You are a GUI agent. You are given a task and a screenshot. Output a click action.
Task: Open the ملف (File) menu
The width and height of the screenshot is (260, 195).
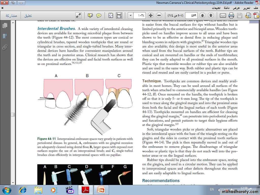[x=255, y=8]
